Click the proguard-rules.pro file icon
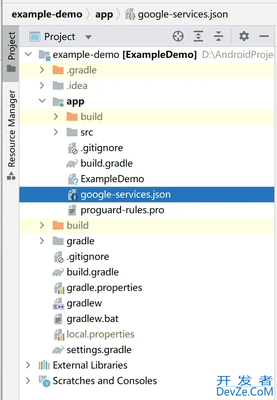 [72, 210]
